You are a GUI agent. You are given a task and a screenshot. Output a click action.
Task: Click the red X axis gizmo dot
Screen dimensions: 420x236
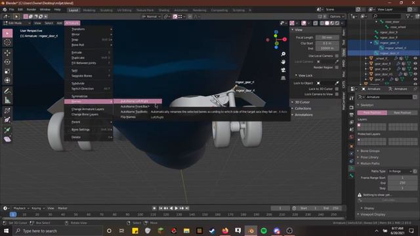pos(284,39)
